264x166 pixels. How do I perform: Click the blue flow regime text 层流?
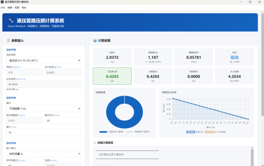235,58
